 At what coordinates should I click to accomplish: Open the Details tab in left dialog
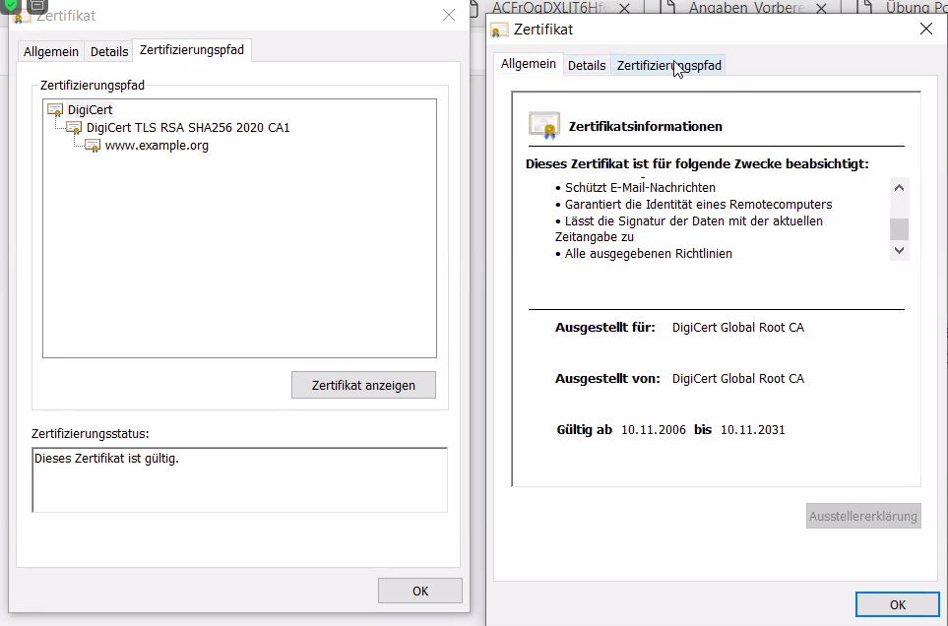[x=109, y=51]
